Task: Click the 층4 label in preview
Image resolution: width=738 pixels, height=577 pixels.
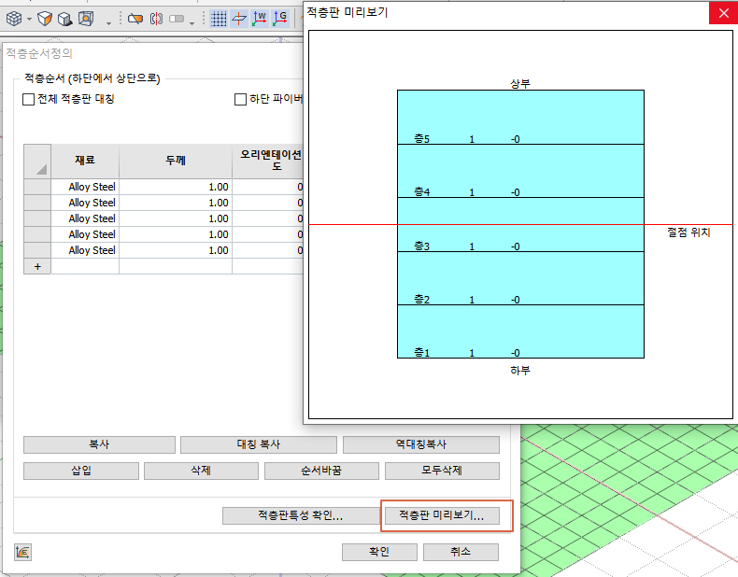Action: (x=421, y=191)
